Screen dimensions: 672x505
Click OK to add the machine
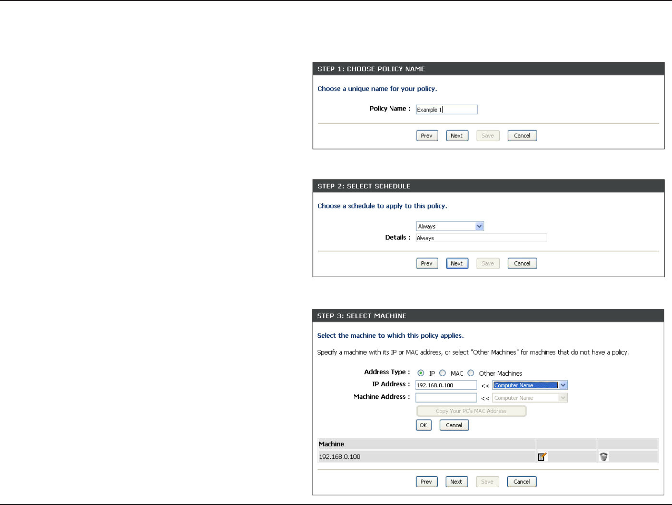pos(423,425)
